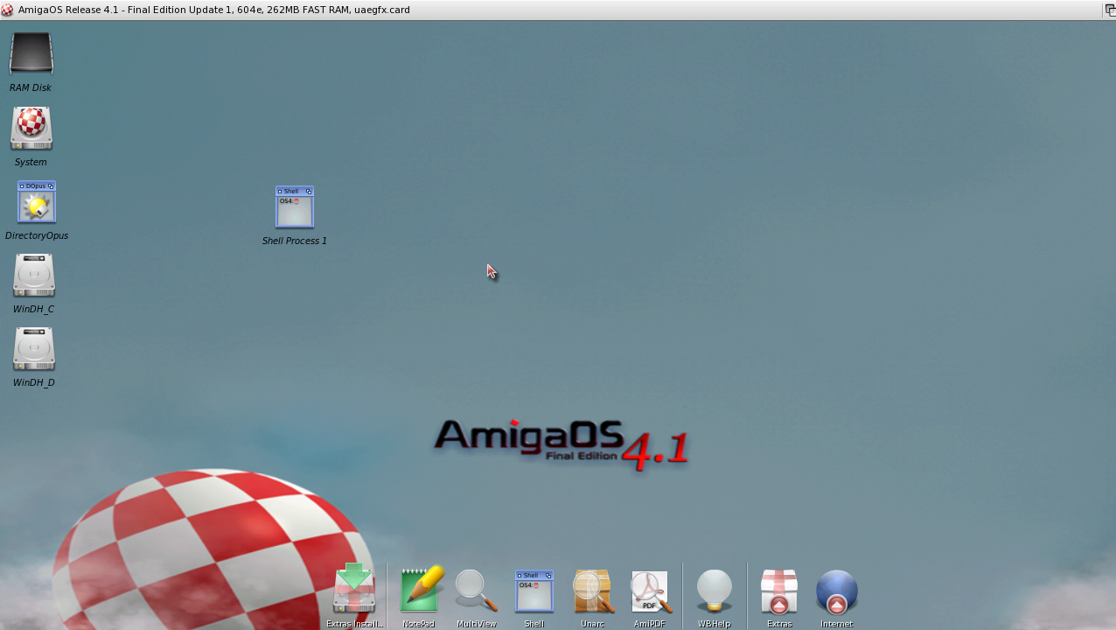Open WBHelp lightbulb in the dock

click(x=714, y=591)
